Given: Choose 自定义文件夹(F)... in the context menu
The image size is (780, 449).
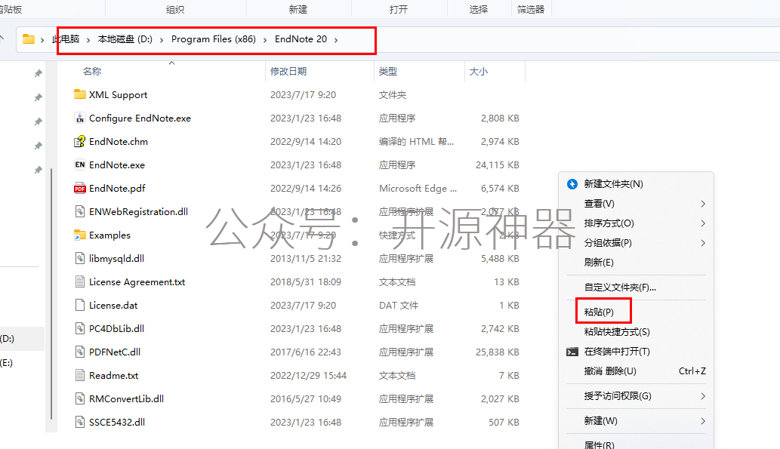Looking at the screenshot, I should coord(620,287).
